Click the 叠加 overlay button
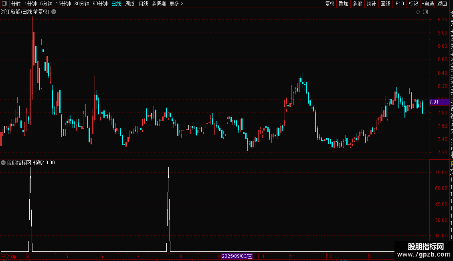The height and width of the screenshot is (261, 453). tap(344, 4)
